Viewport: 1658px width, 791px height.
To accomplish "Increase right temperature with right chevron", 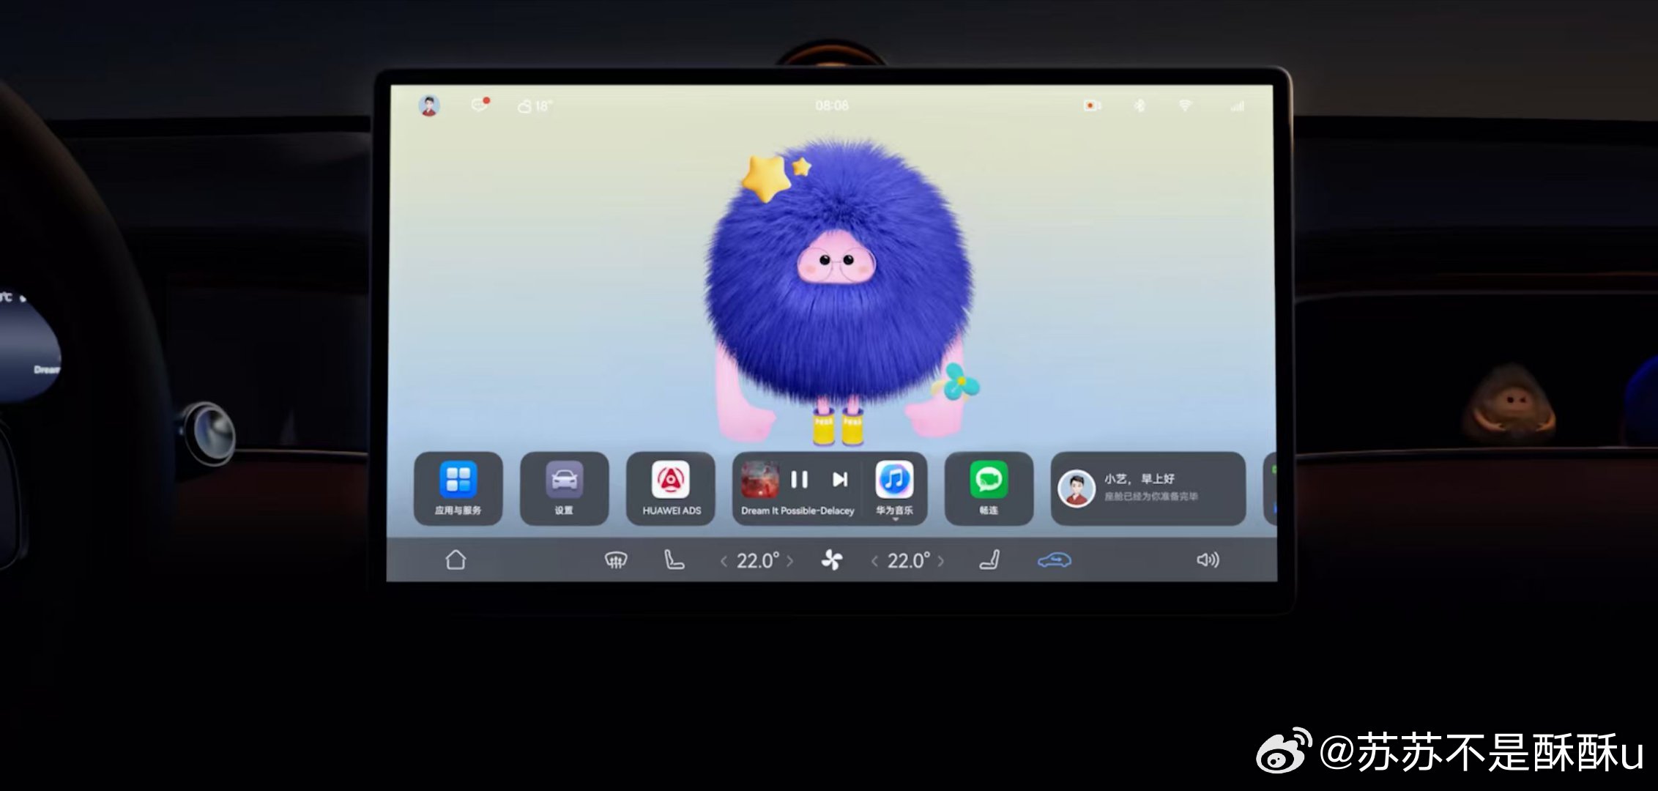I will pos(941,562).
